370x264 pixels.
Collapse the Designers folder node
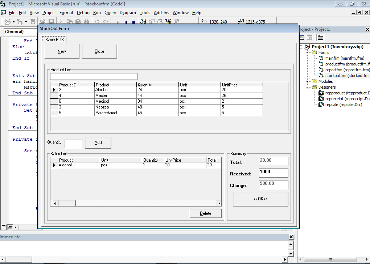[x=308, y=87]
